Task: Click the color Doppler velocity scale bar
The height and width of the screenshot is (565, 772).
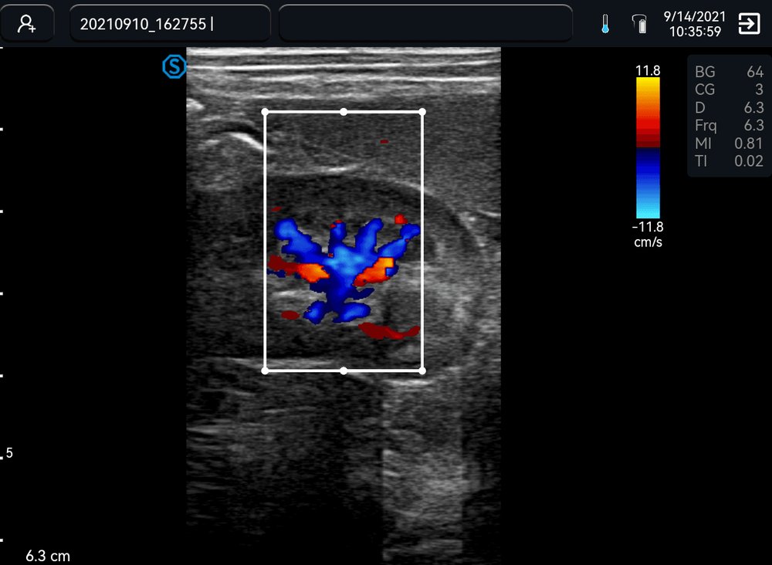Action: [648, 147]
